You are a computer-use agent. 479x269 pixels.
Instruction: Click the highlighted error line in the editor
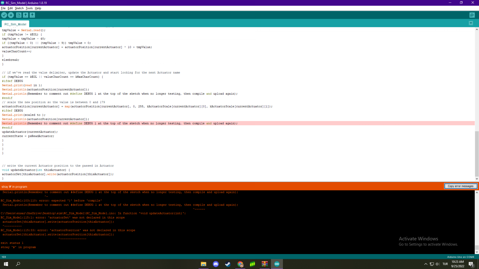[x=238, y=123]
